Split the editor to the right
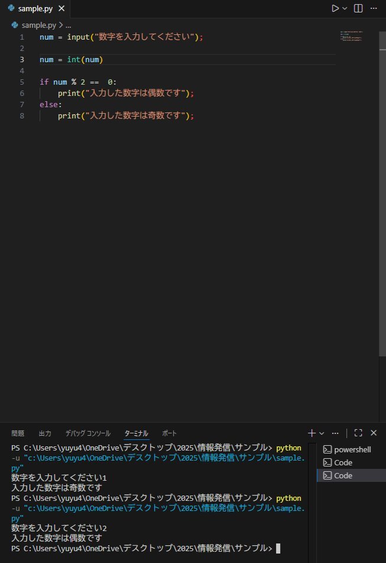This screenshot has height=563, width=386. tap(358, 8)
